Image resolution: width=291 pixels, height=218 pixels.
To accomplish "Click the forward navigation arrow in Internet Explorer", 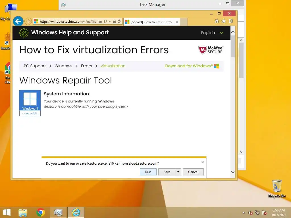I will click(x=28, y=22).
